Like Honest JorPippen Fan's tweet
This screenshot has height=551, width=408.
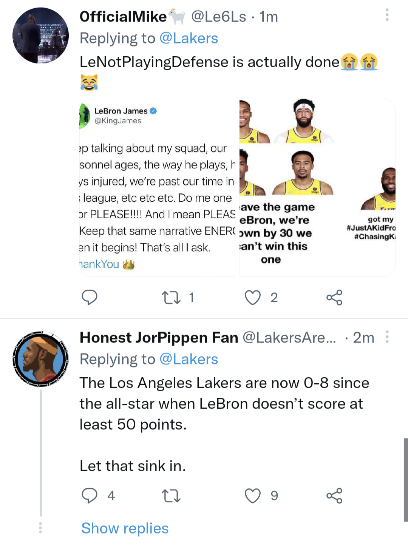pyautogui.click(x=253, y=495)
